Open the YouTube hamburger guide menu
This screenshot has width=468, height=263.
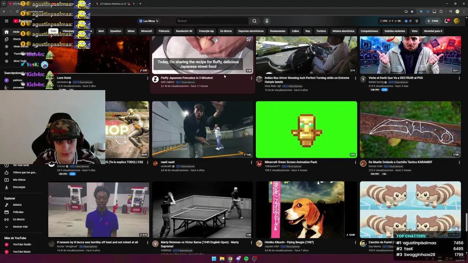click(6, 21)
